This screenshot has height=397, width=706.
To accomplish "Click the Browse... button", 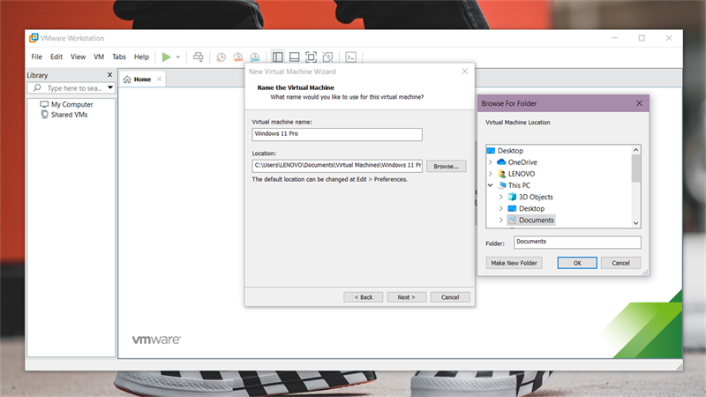I will (447, 166).
